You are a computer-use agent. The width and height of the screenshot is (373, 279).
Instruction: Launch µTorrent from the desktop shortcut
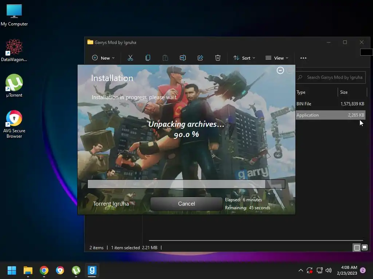pyautogui.click(x=14, y=86)
